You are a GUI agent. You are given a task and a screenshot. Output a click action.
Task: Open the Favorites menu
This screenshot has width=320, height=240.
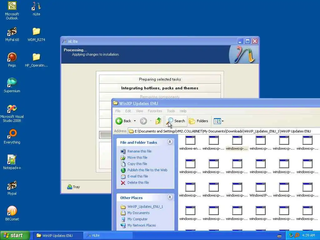[155, 111]
